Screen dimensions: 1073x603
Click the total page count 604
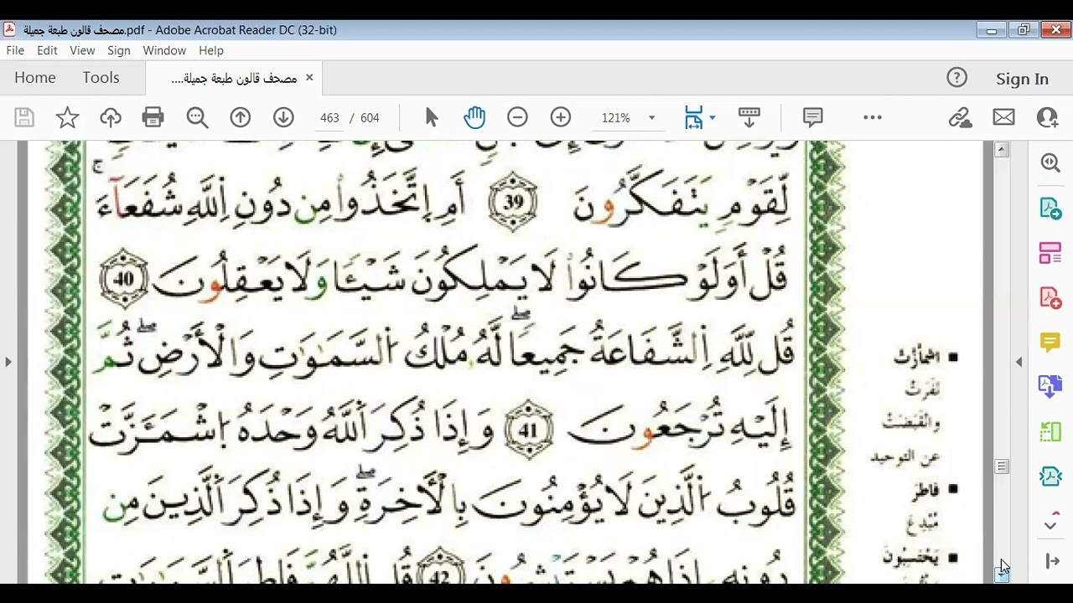(x=370, y=117)
